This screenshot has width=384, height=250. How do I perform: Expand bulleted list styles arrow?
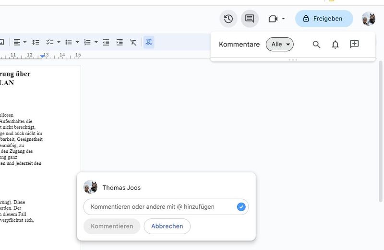click(x=77, y=42)
